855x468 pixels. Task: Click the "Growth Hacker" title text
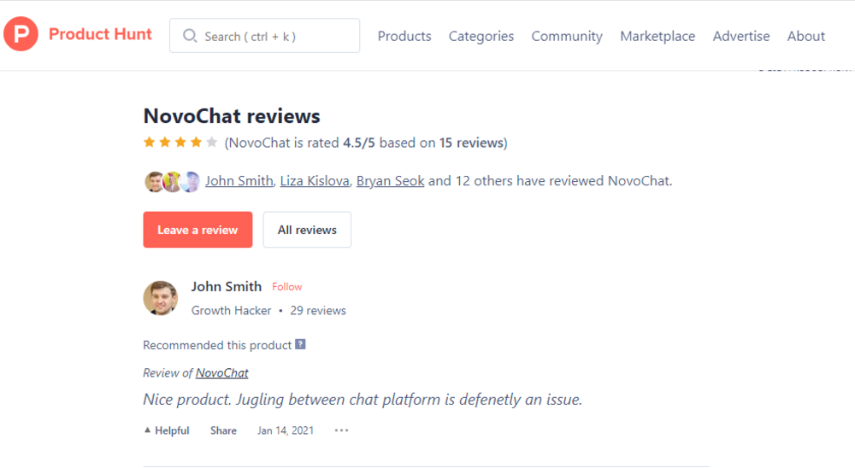click(231, 311)
